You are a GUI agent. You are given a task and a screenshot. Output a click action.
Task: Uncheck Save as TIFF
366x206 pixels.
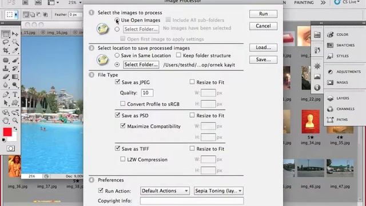tap(117, 148)
